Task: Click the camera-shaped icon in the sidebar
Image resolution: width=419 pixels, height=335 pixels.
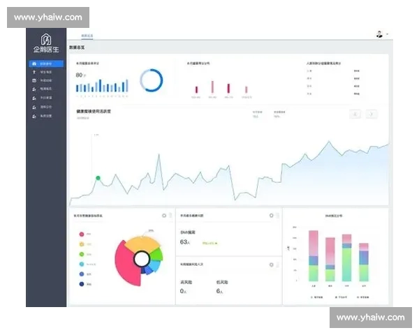Action: tap(34, 81)
